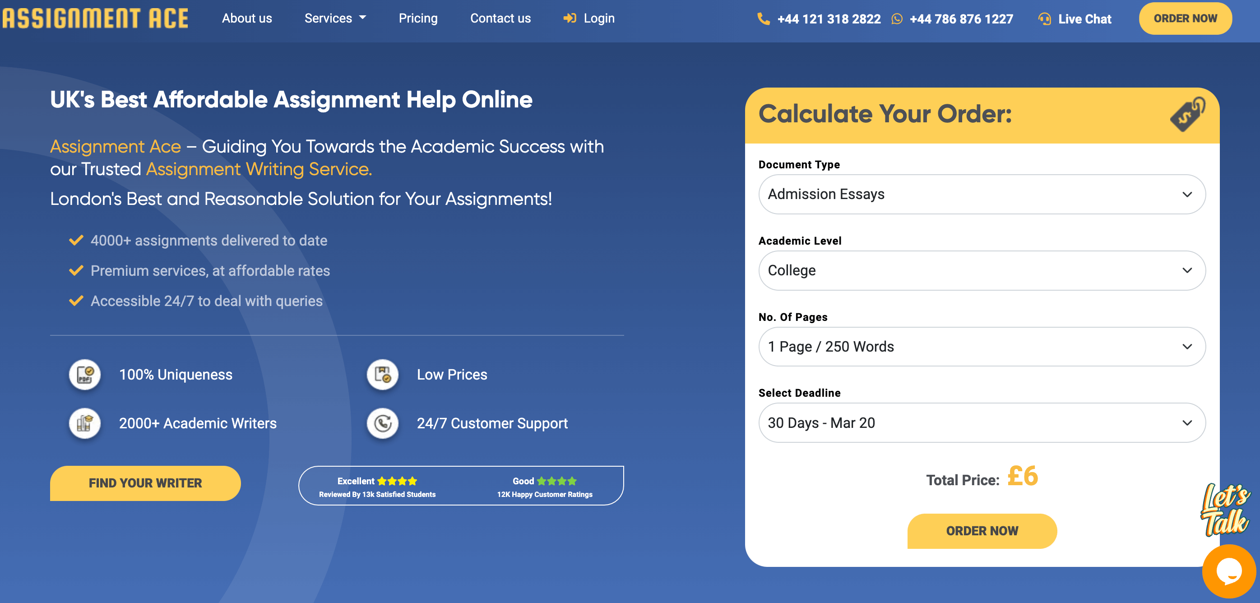Click the header ORDER NOW button
Viewport: 1260px width, 603px height.
coord(1185,19)
